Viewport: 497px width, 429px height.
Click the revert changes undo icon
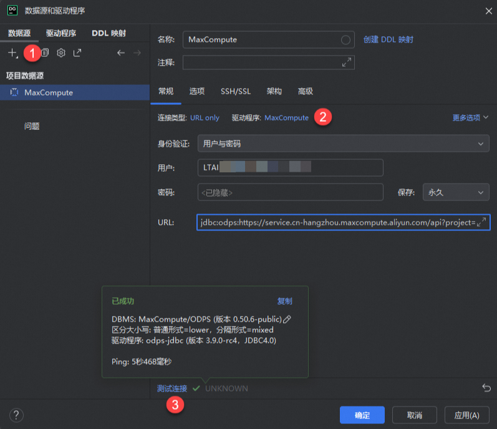click(486, 388)
